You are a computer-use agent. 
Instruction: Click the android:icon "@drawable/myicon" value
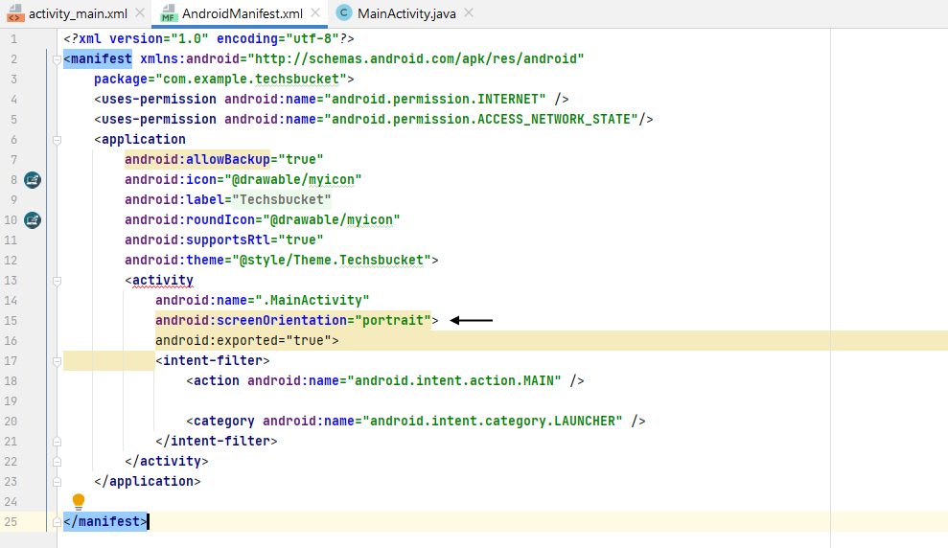click(293, 179)
